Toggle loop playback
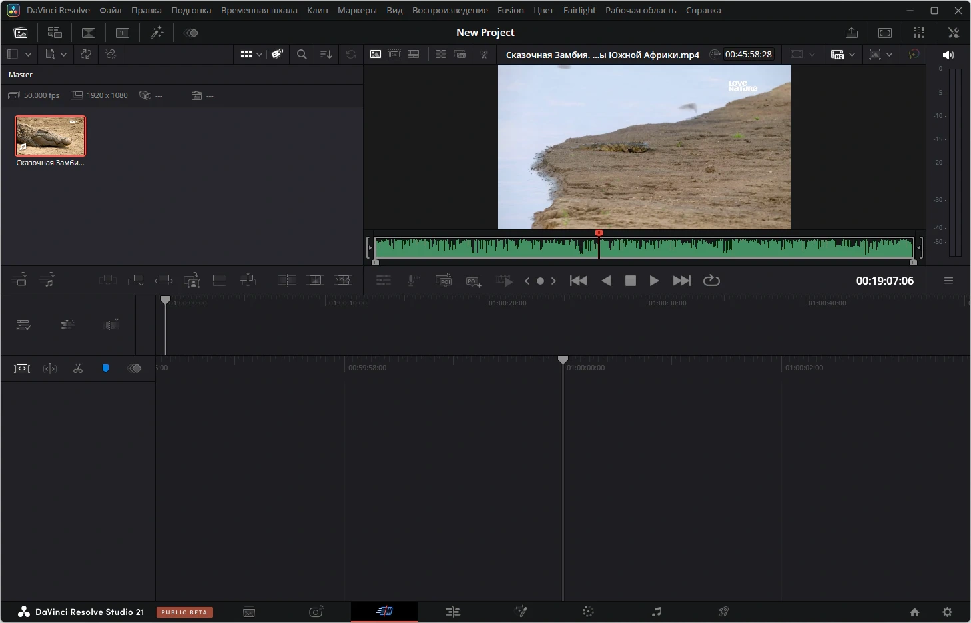971x623 pixels. 711,281
